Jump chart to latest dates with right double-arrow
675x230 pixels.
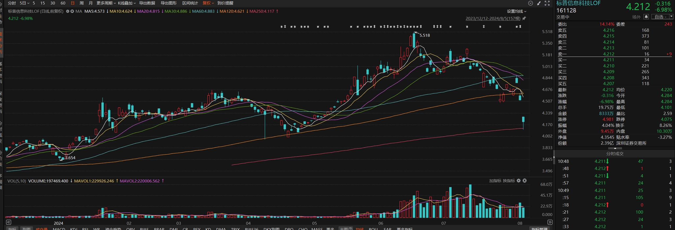[x=550, y=222]
